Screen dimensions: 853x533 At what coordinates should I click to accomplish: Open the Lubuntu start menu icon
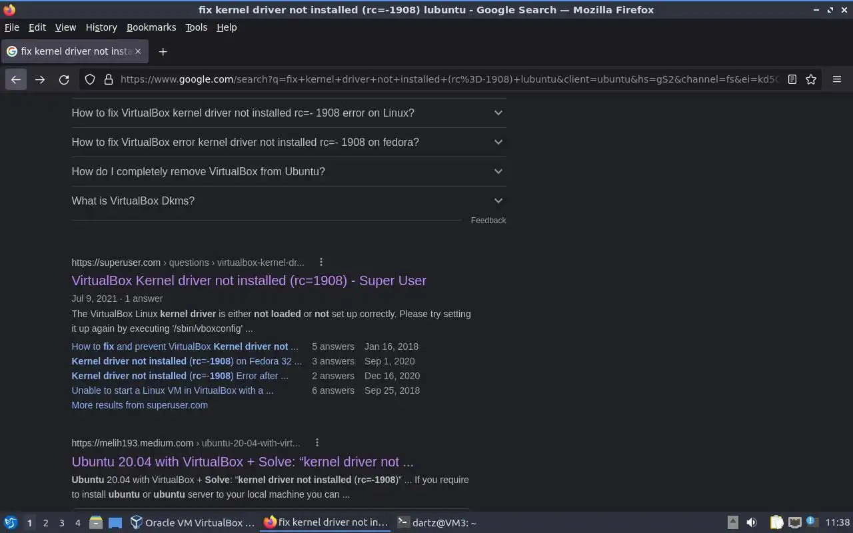11,523
